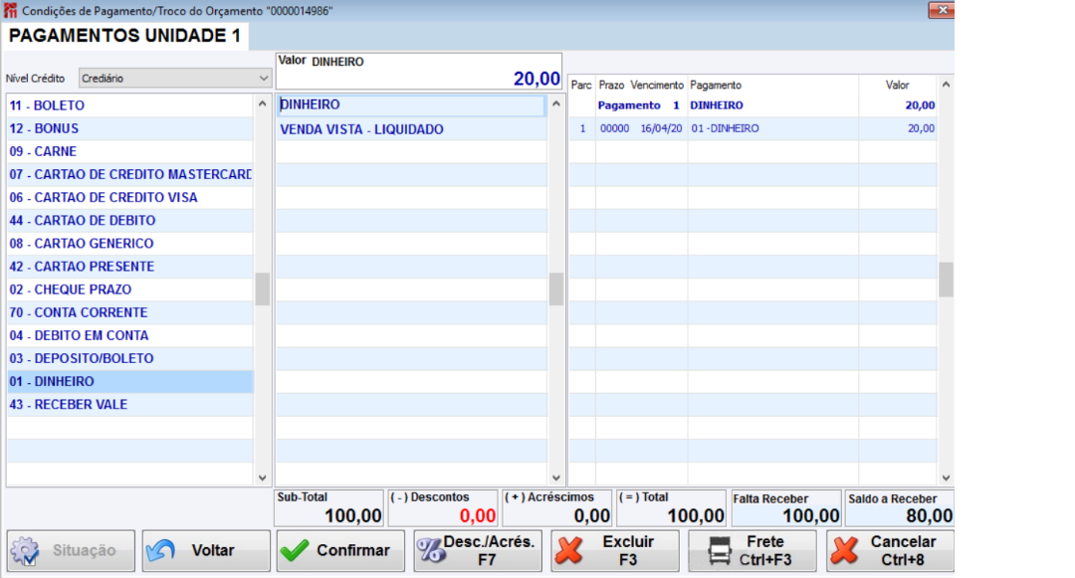Click up arrow of payment types scrollbar
This screenshot has height=578, width=1075.
pos(262,103)
